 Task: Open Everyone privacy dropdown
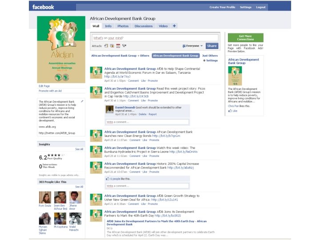coord(192,46)
